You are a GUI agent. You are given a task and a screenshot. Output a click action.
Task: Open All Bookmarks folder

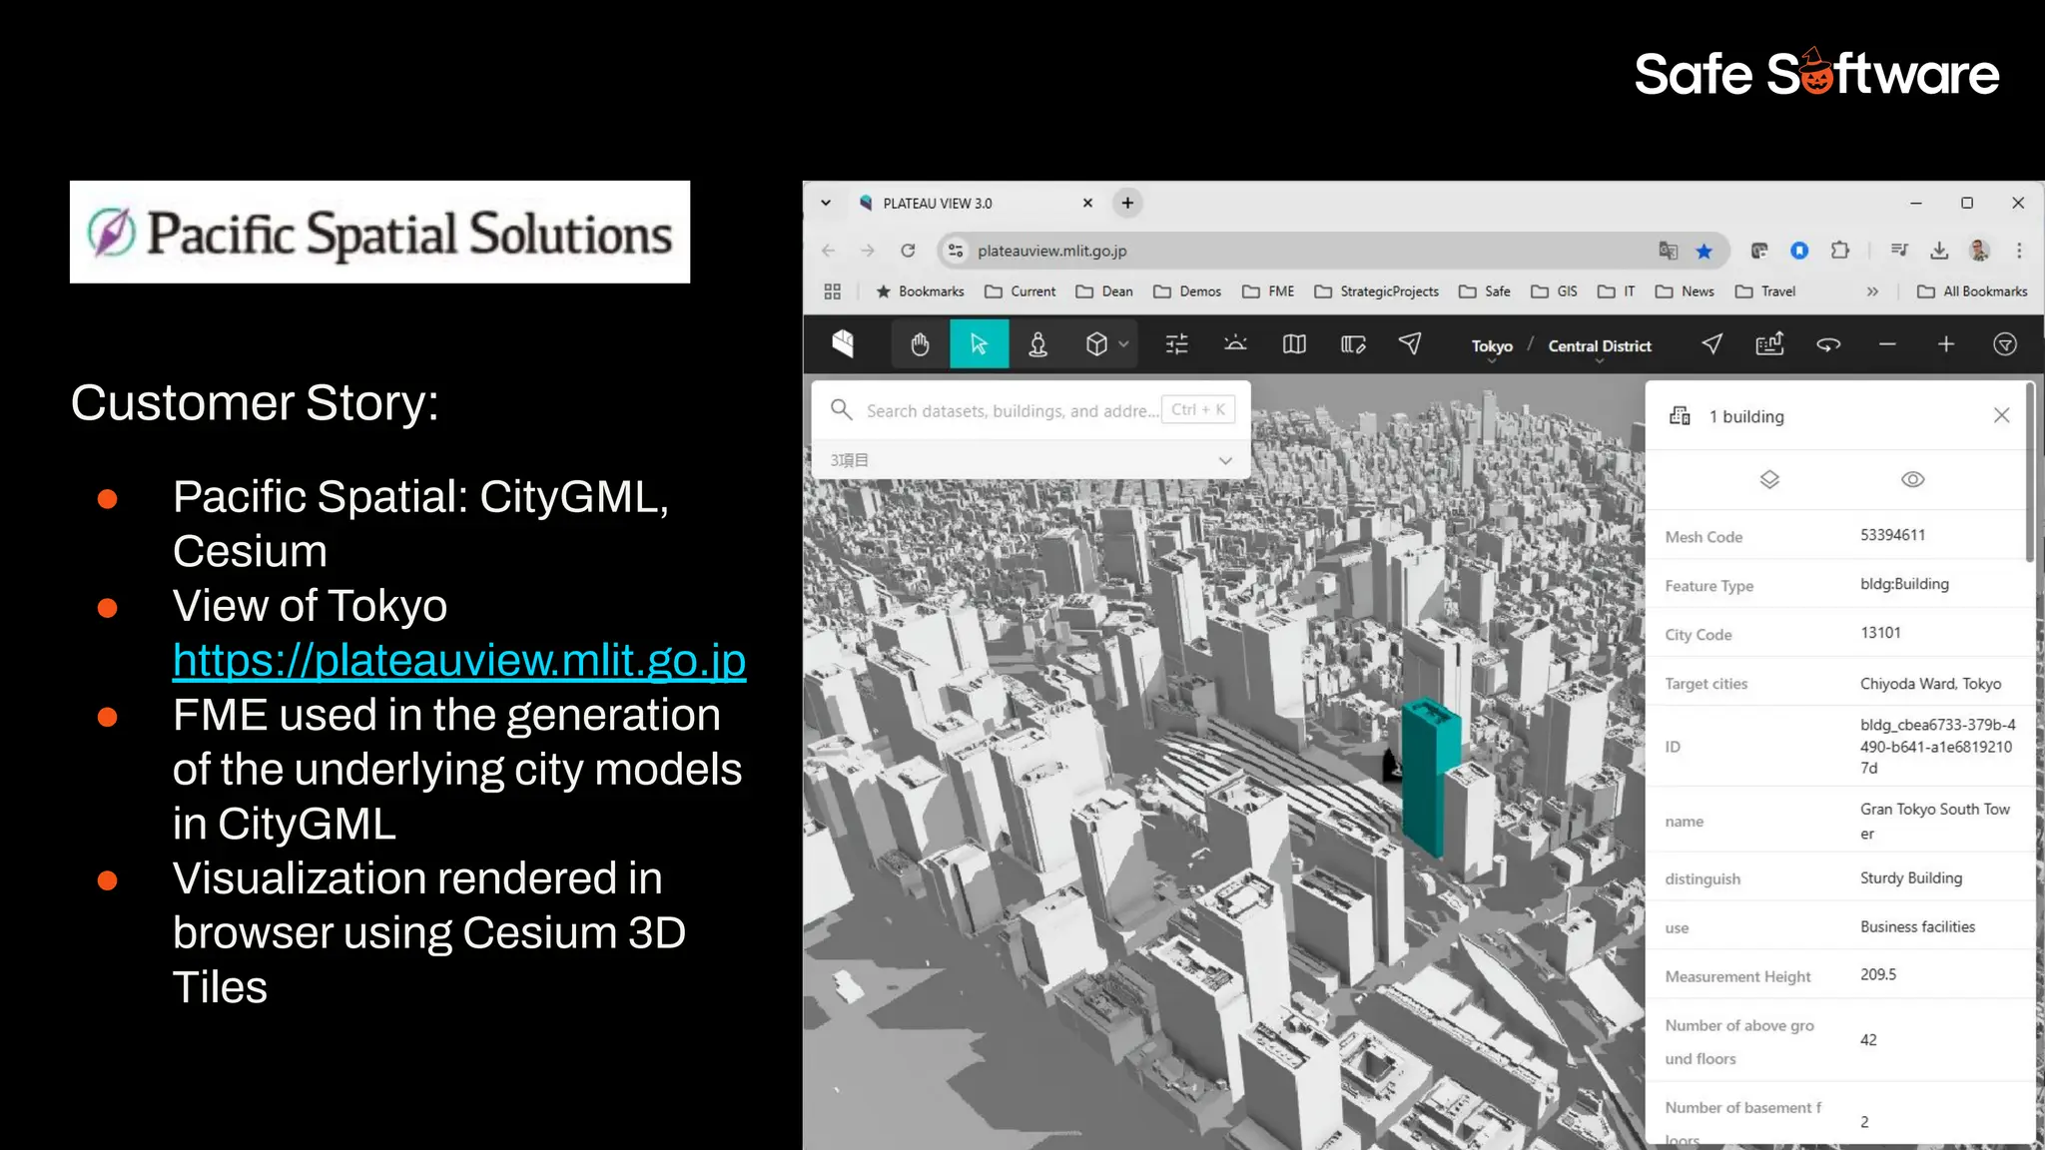pos(1973,291)
